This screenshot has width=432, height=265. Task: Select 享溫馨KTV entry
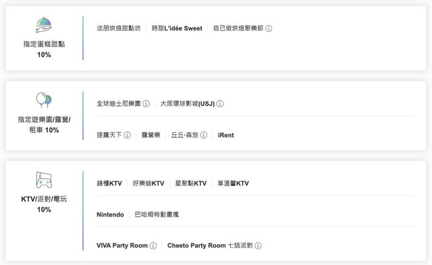point(233,183)
